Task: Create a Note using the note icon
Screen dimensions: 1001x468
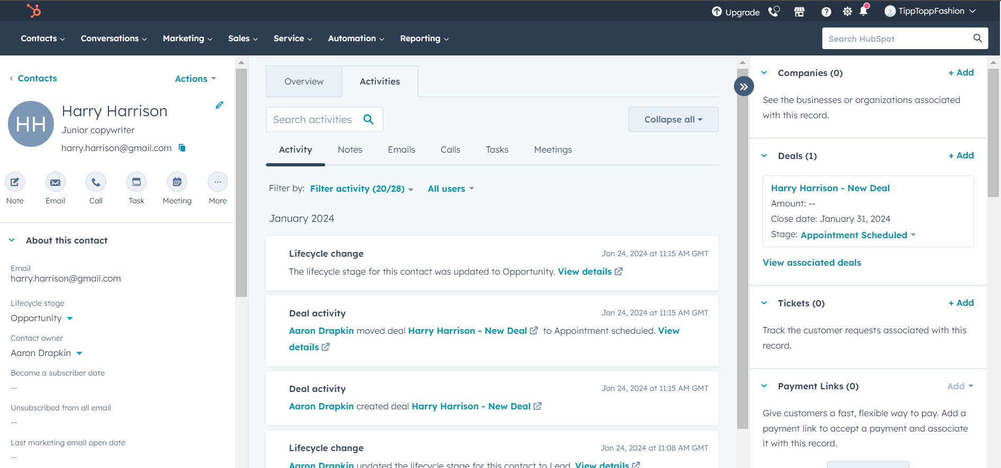Action: click(x=15, y=182)
